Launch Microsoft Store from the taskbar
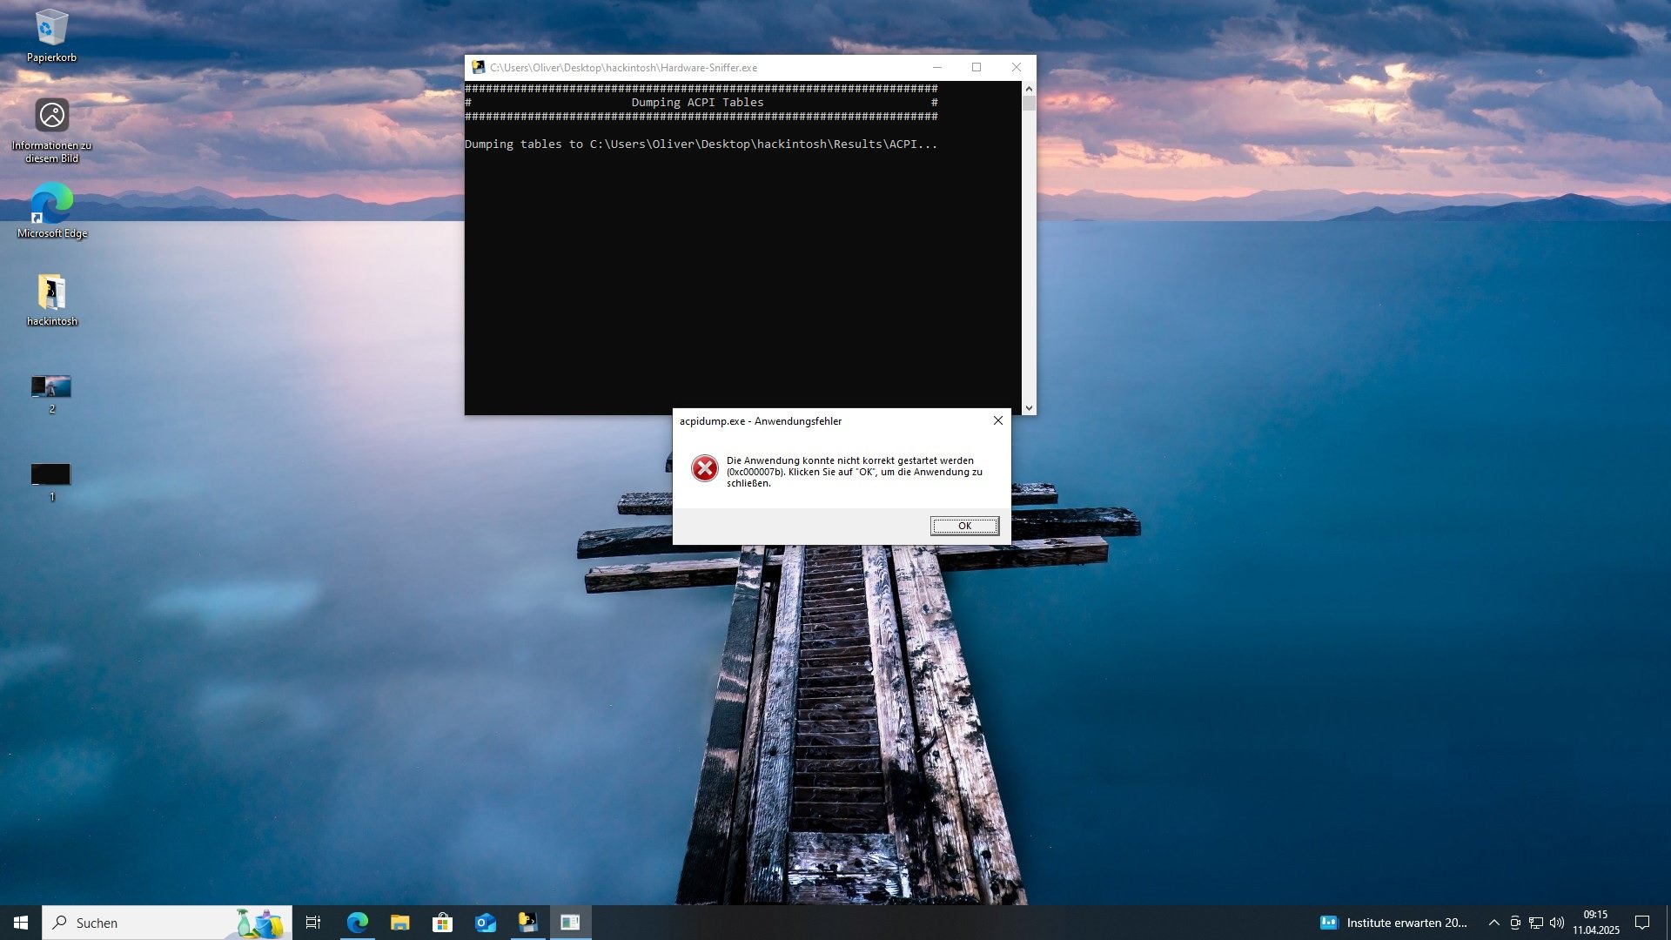 [442, 923]
